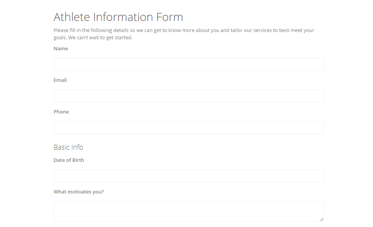Click the "What motivates you?" label
This screenshot has height=227, width=373.
79,192
